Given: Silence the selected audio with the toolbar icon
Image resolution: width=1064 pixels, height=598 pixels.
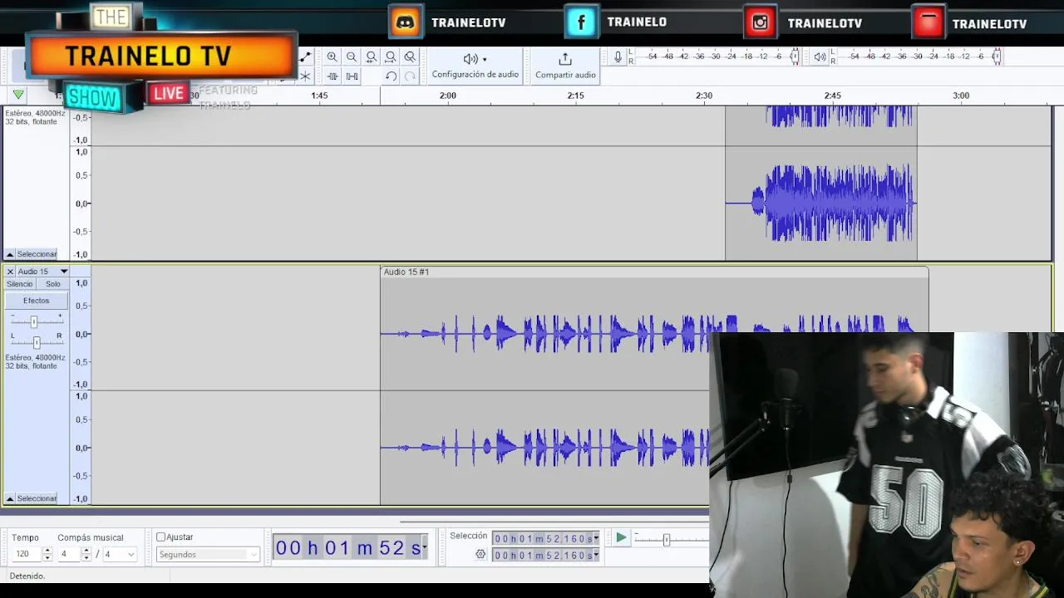Looking at the screenshot, I should pos(352,76).
